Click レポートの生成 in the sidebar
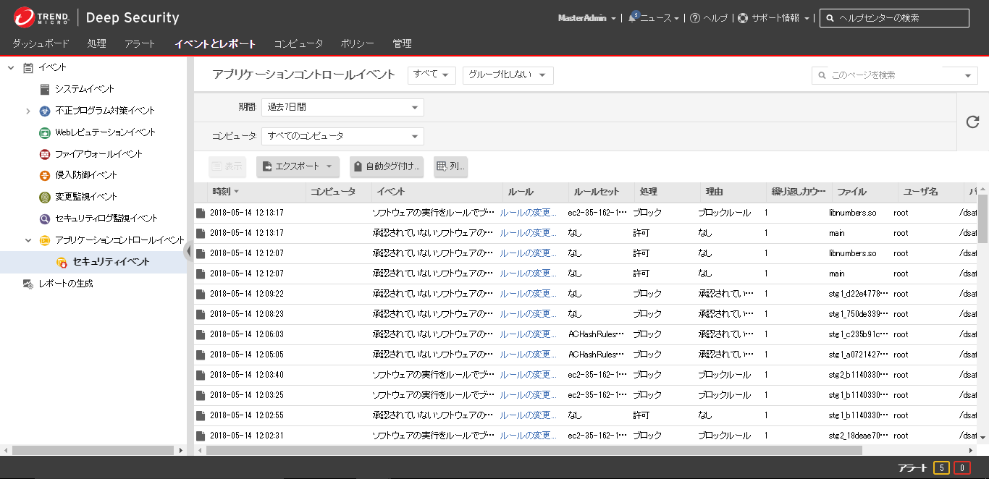 [x=65, y=284]
